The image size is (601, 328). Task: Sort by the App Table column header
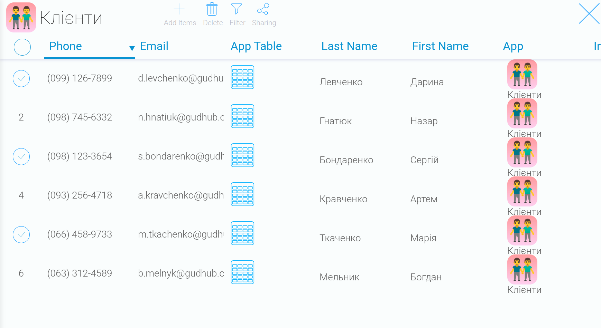coord(256,46)
